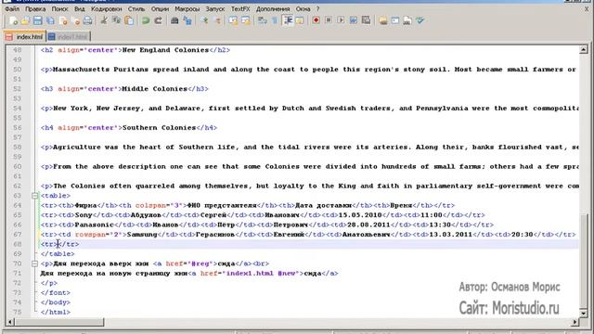Open the Вид menu
The height and width of the screenshot is (334, 594).
pos(80,8)
